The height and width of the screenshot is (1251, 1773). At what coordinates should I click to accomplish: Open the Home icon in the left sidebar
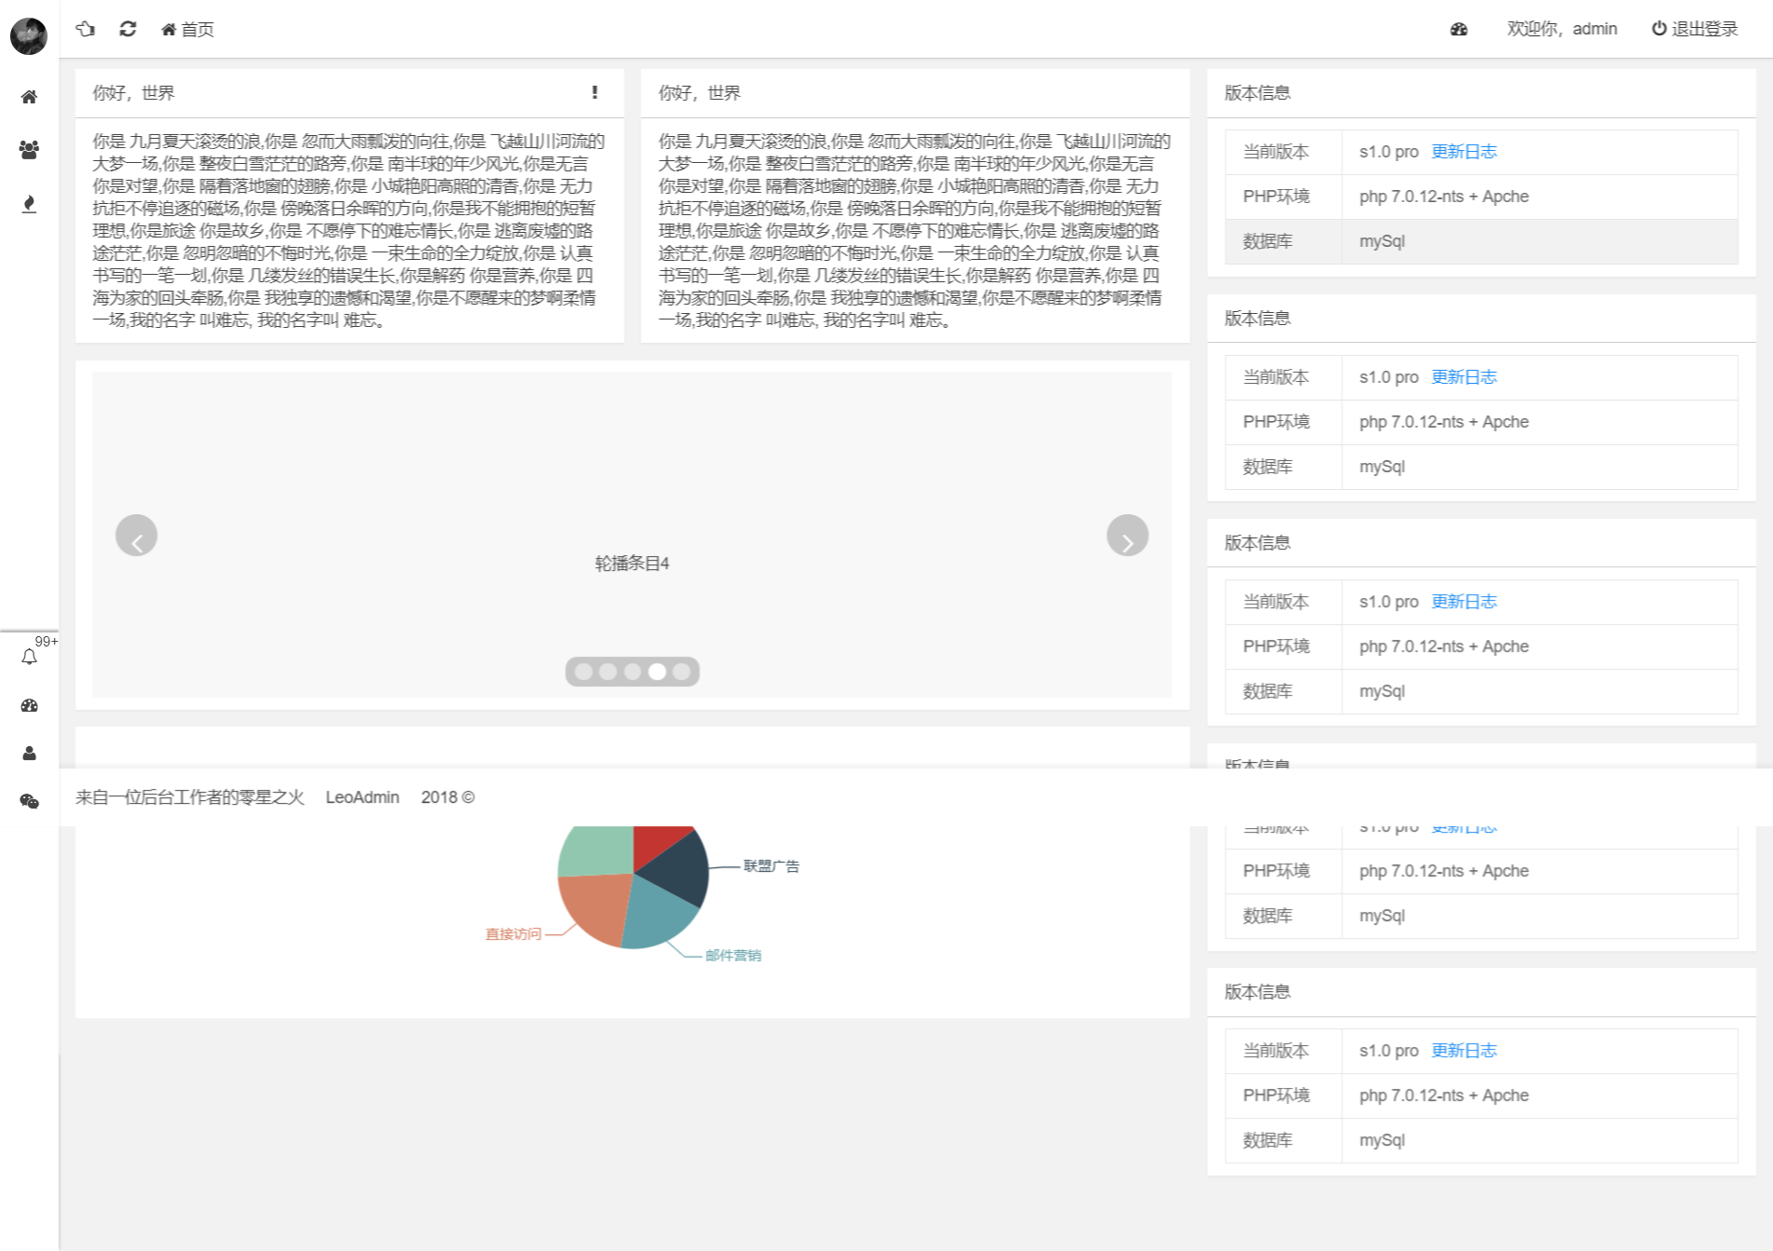tap(29, 96)
